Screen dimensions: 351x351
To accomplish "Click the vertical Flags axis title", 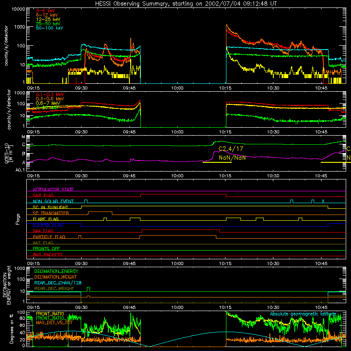I will click(x=18, y=219).
